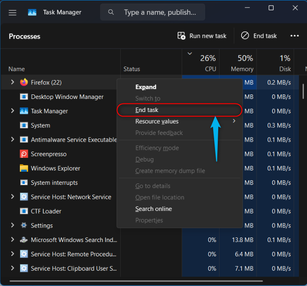
Task: Click the Windows Explorer folder icon
Action: [24, 168]
